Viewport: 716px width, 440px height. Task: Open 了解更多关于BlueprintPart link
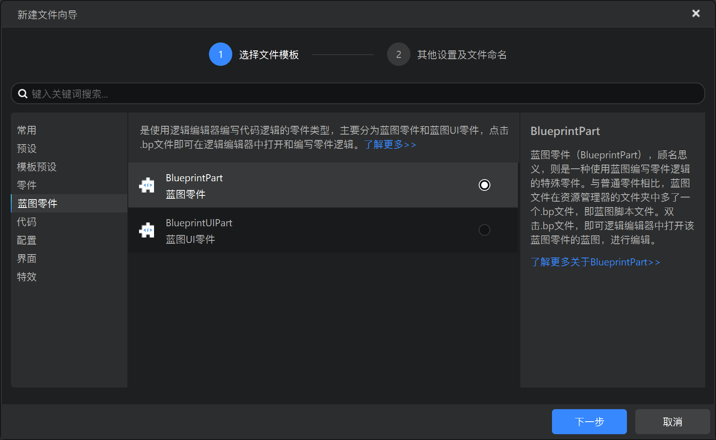pyautogui.click(x=595, y=262)
